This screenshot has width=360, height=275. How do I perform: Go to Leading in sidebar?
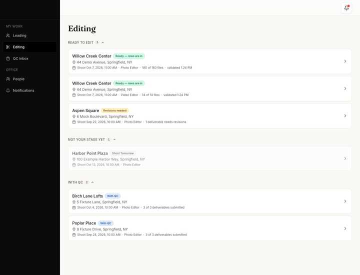pyautogui.click(x=30, y=35)
